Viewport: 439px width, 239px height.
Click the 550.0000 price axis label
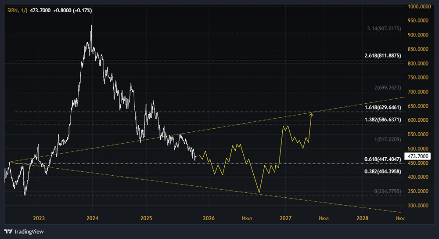point(418,134)
